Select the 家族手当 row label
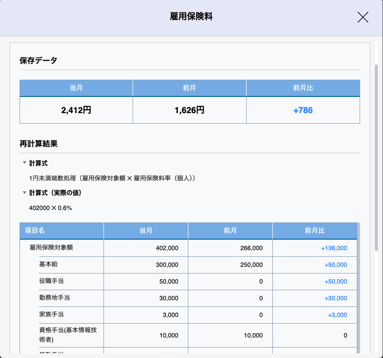This screenshot has height=358, width=383. coord(52,315)
